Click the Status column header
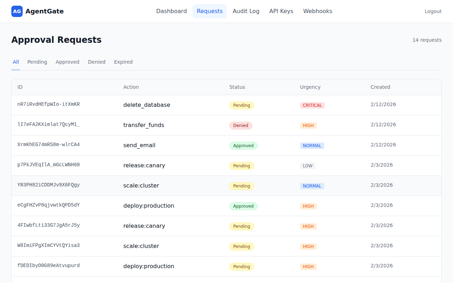The image size is (453, 283). pyautogui.click(x=237, y=87)
